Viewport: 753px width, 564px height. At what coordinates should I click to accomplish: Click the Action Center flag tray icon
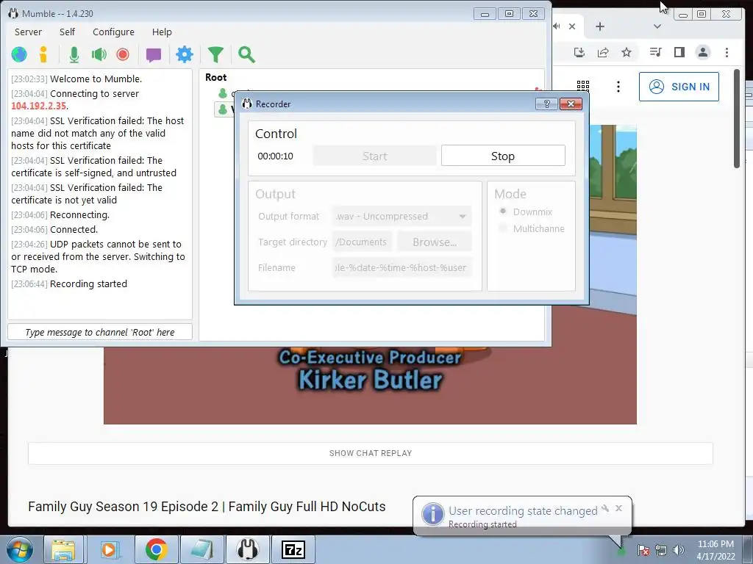pyautogui.click(x=643, y=550)
